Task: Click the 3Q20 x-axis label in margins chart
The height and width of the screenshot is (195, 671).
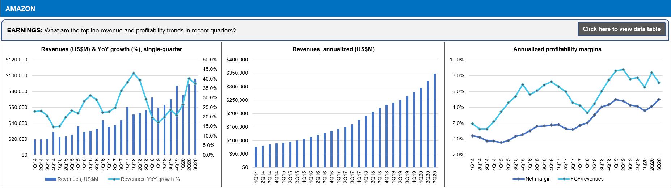Action: pos(659,164)
